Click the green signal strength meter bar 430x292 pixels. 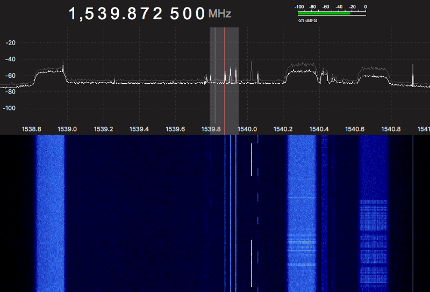tap(324, 14)
